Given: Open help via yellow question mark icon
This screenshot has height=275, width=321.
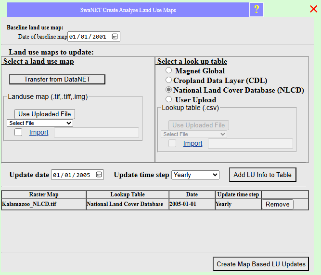Looking at the screenshot, I should pyautogui.click(x=257, y=10).
